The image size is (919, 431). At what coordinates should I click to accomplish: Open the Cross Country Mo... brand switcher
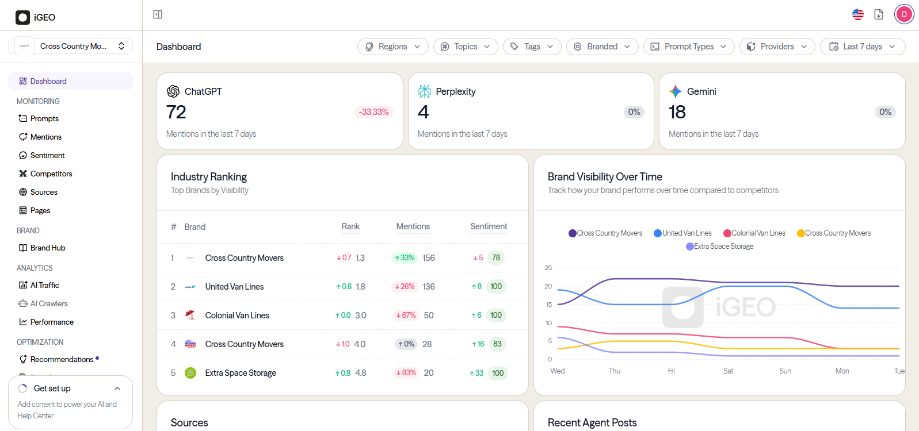(71, 46)
